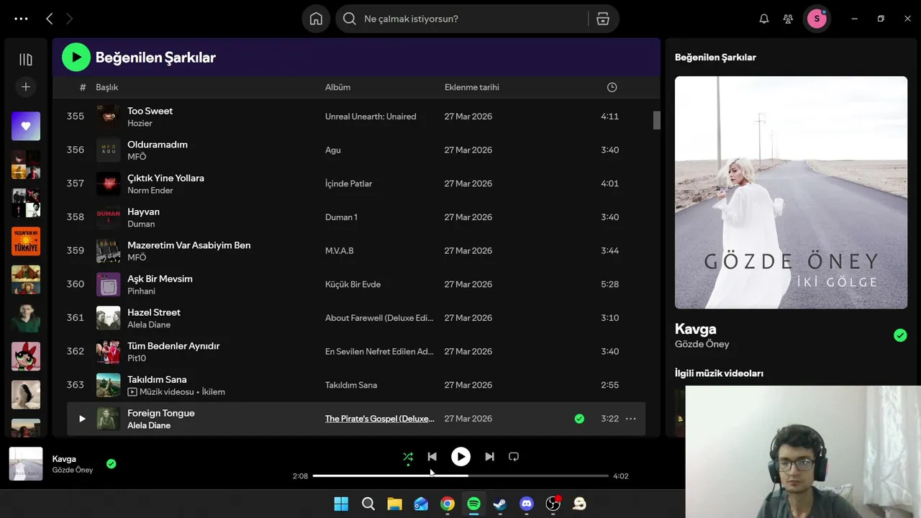This screenshot has width=921, height=518.
Task: Open artist İkilem
Action: (x=214, y=392)
